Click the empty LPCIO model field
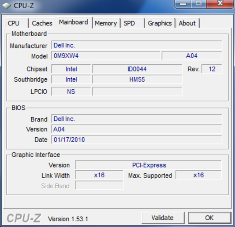 [x=137, y=92]
